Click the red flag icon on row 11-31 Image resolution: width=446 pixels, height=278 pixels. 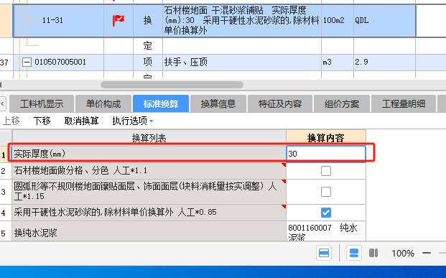[x=119, y=20]
